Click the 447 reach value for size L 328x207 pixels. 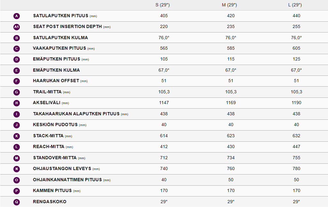coord(296,146)
